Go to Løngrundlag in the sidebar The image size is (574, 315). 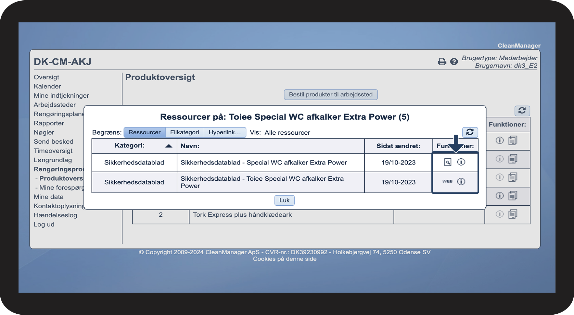pos(53,160)
